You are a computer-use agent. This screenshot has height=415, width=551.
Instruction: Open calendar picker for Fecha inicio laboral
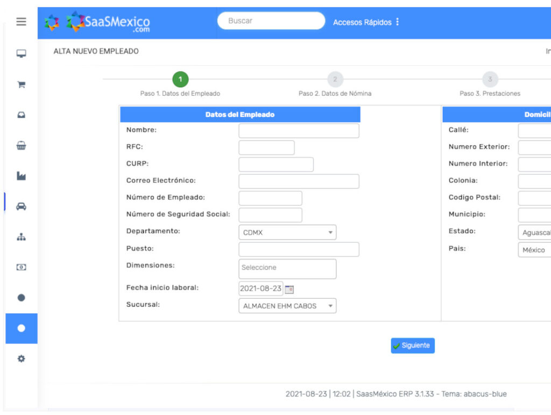[x=289, y=289]
